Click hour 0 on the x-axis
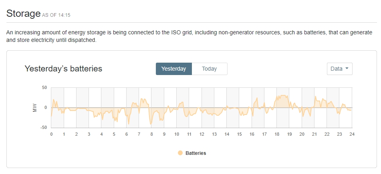This screenshot has width=381, height=174. click(x=51, y=134)
